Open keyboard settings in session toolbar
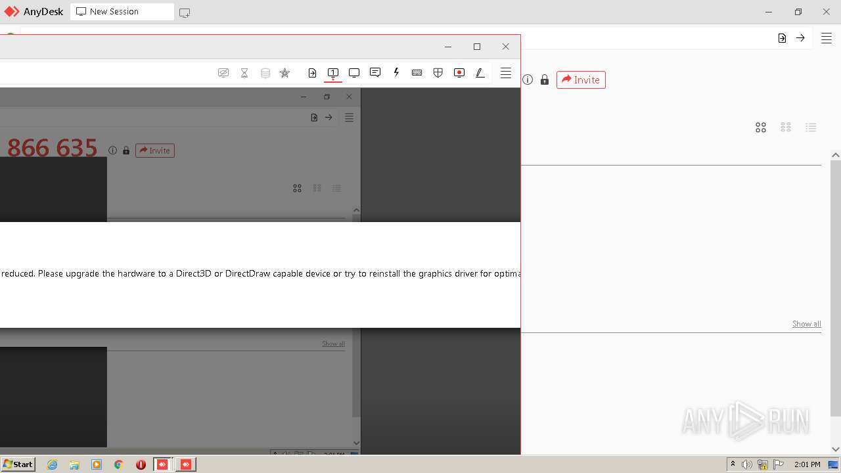 coord(417,73)
